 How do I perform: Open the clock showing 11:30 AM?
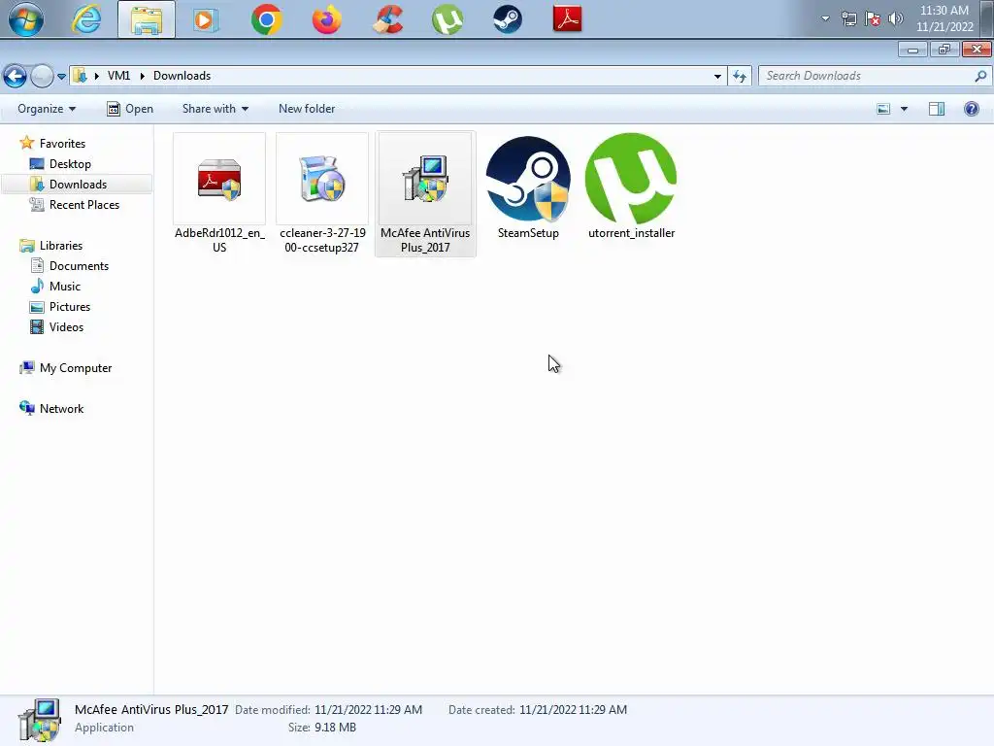944,18
